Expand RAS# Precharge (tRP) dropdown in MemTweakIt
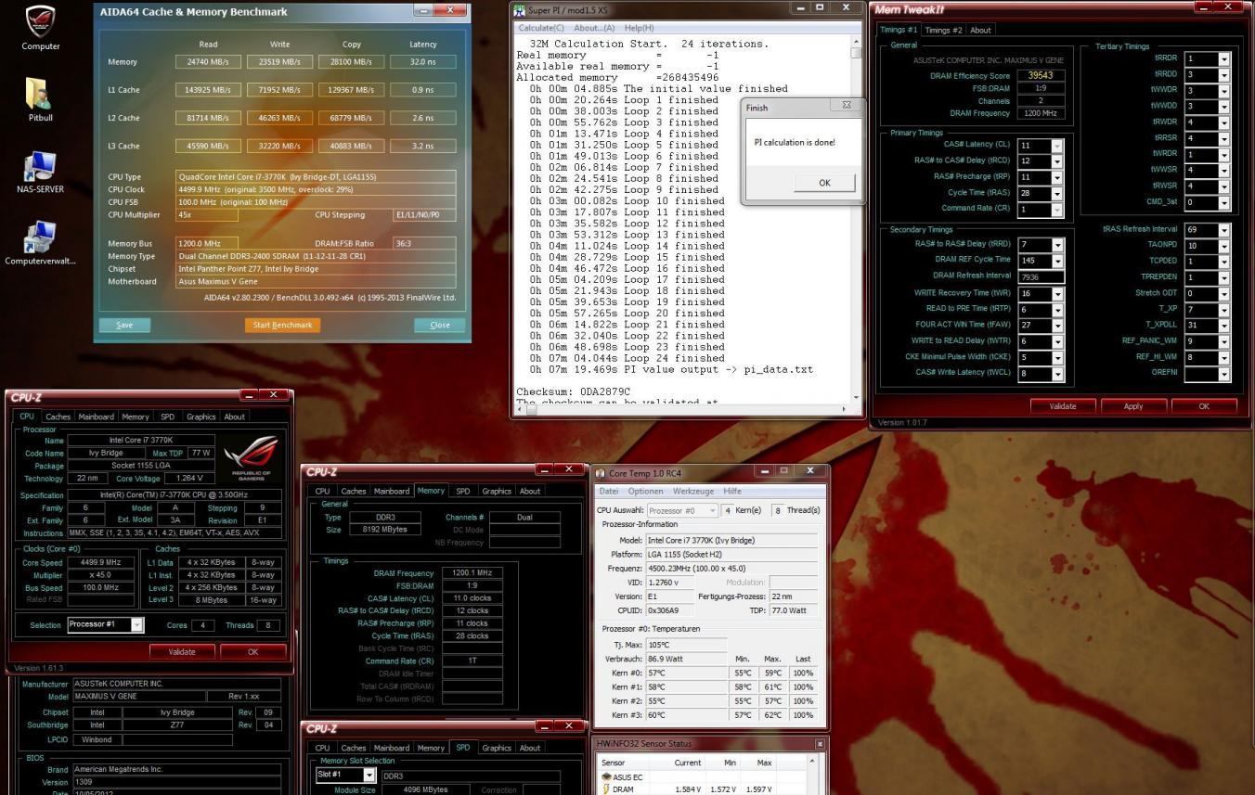The image size is (1255, 795). [1056, 177]
